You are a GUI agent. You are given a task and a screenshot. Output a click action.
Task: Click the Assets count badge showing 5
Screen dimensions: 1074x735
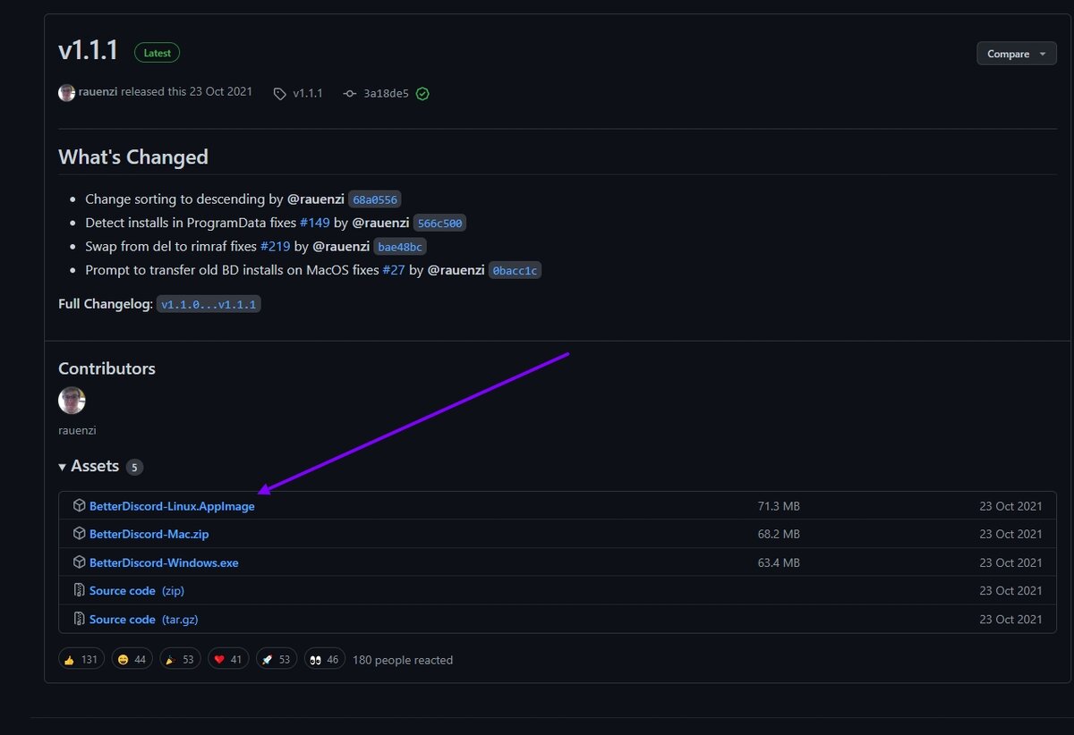[x=134, y=467]
